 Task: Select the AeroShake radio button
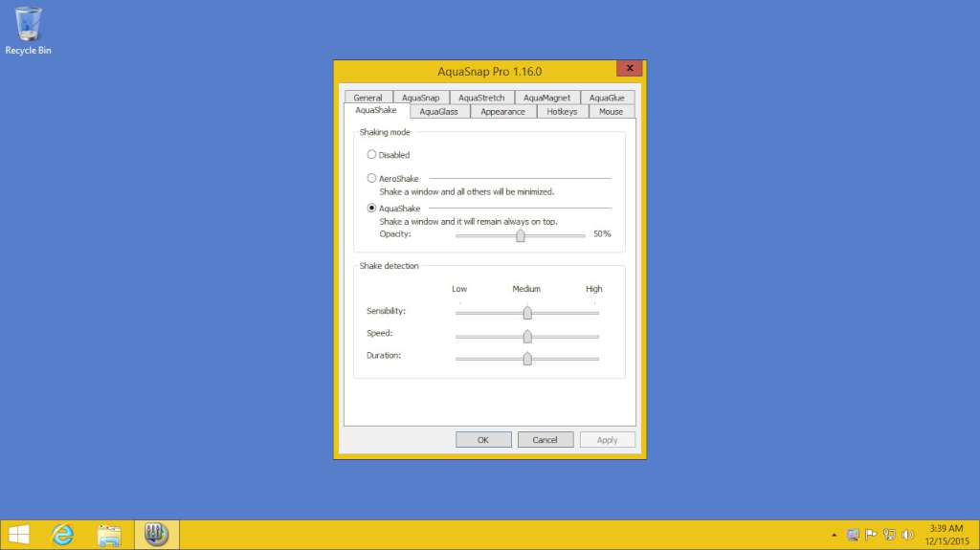coord(371,178)
